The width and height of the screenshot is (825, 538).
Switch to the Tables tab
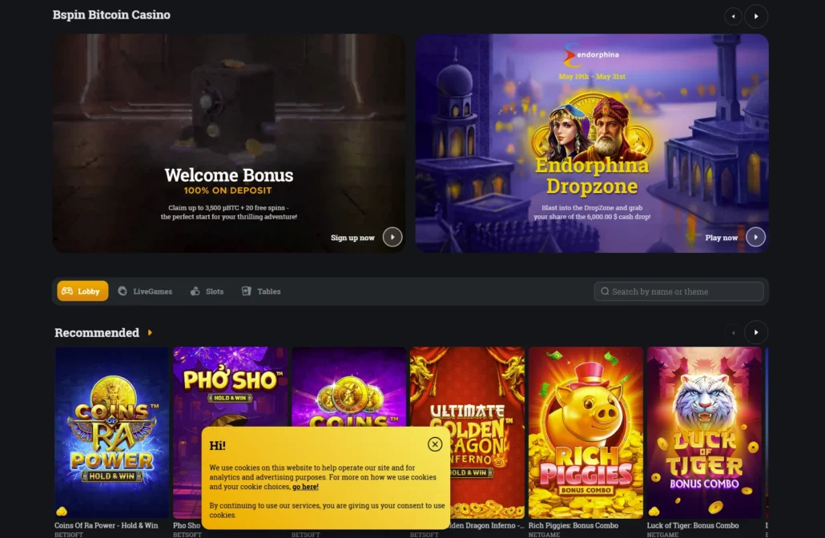tap(261, 291)
